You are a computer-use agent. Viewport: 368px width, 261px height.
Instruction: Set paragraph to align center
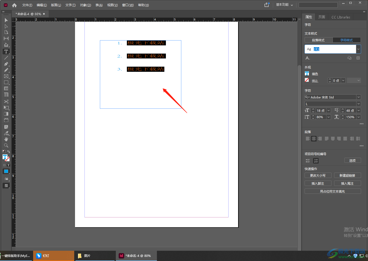(314, 139)
